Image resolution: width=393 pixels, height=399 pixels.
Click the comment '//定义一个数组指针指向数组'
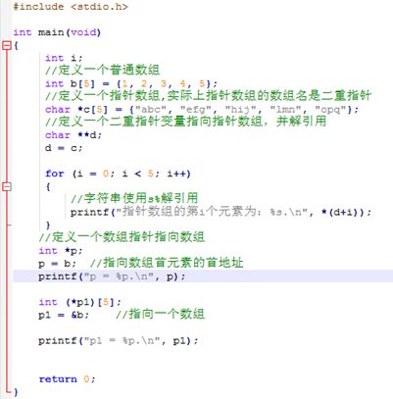click(122, 237)
